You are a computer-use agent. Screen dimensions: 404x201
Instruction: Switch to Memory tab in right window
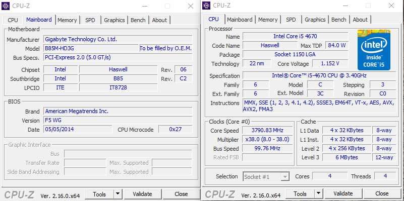[x=268, y=20]
